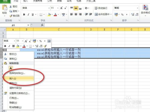The height and width of the screenshot is (112, 150).
Task: Open the Name Box dropdown arrow
Action: pos(28,25)
